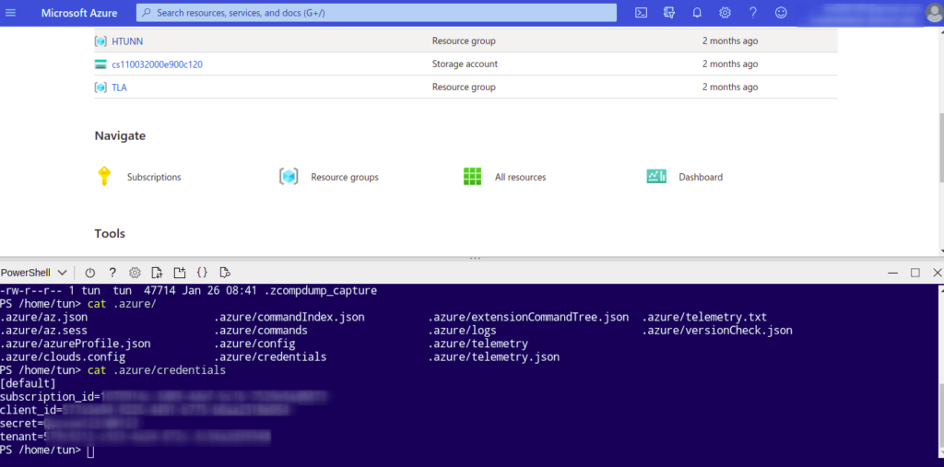Click the [default] line in terminal
This screenshot has height=467, width=944.
pos(28,383)
